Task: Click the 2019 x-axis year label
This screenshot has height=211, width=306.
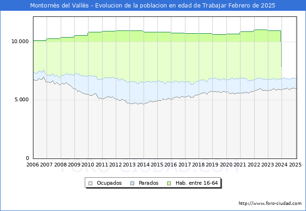Action: click(x=212, y=165)
